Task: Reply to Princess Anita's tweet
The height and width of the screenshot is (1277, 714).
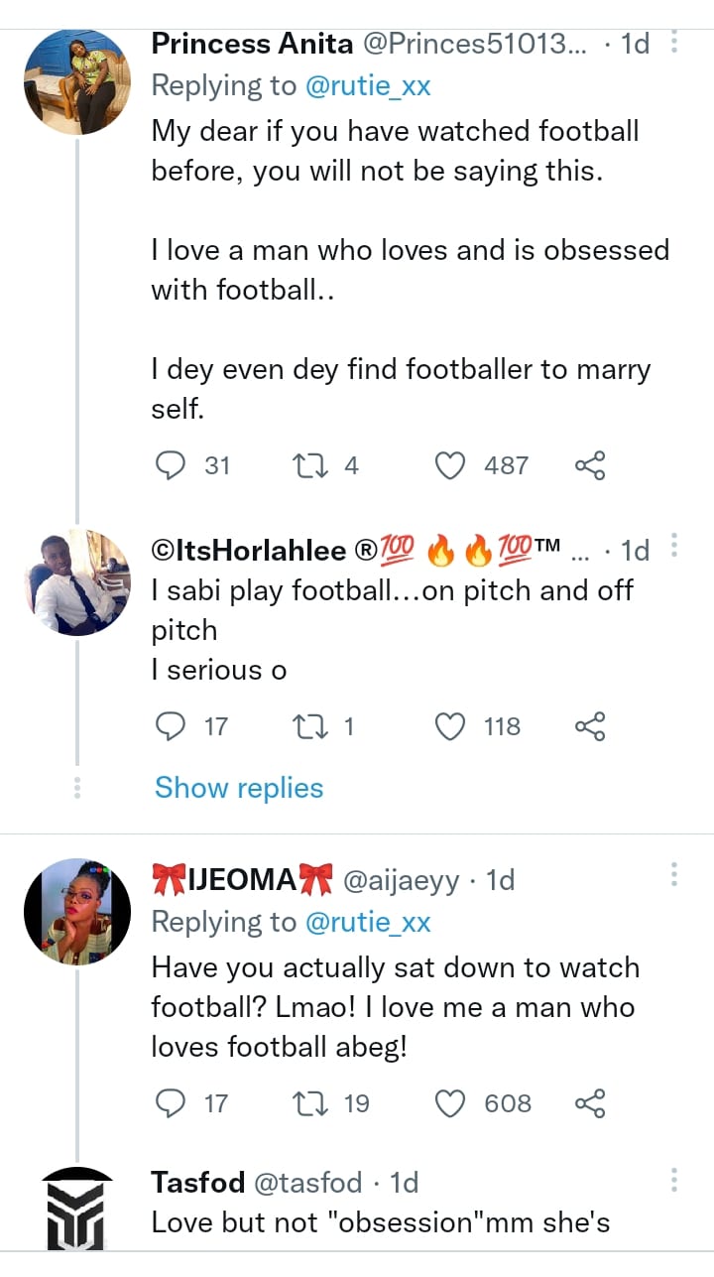Action: click(173, 465)
